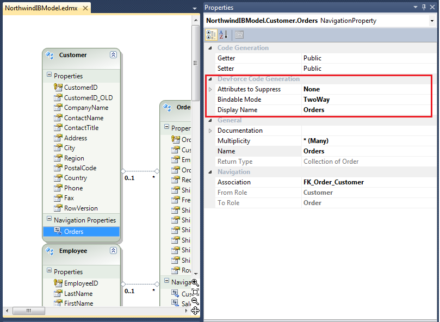Collapse the Navigation category
The height and width of the screenshot is (322, 440).
210,172
